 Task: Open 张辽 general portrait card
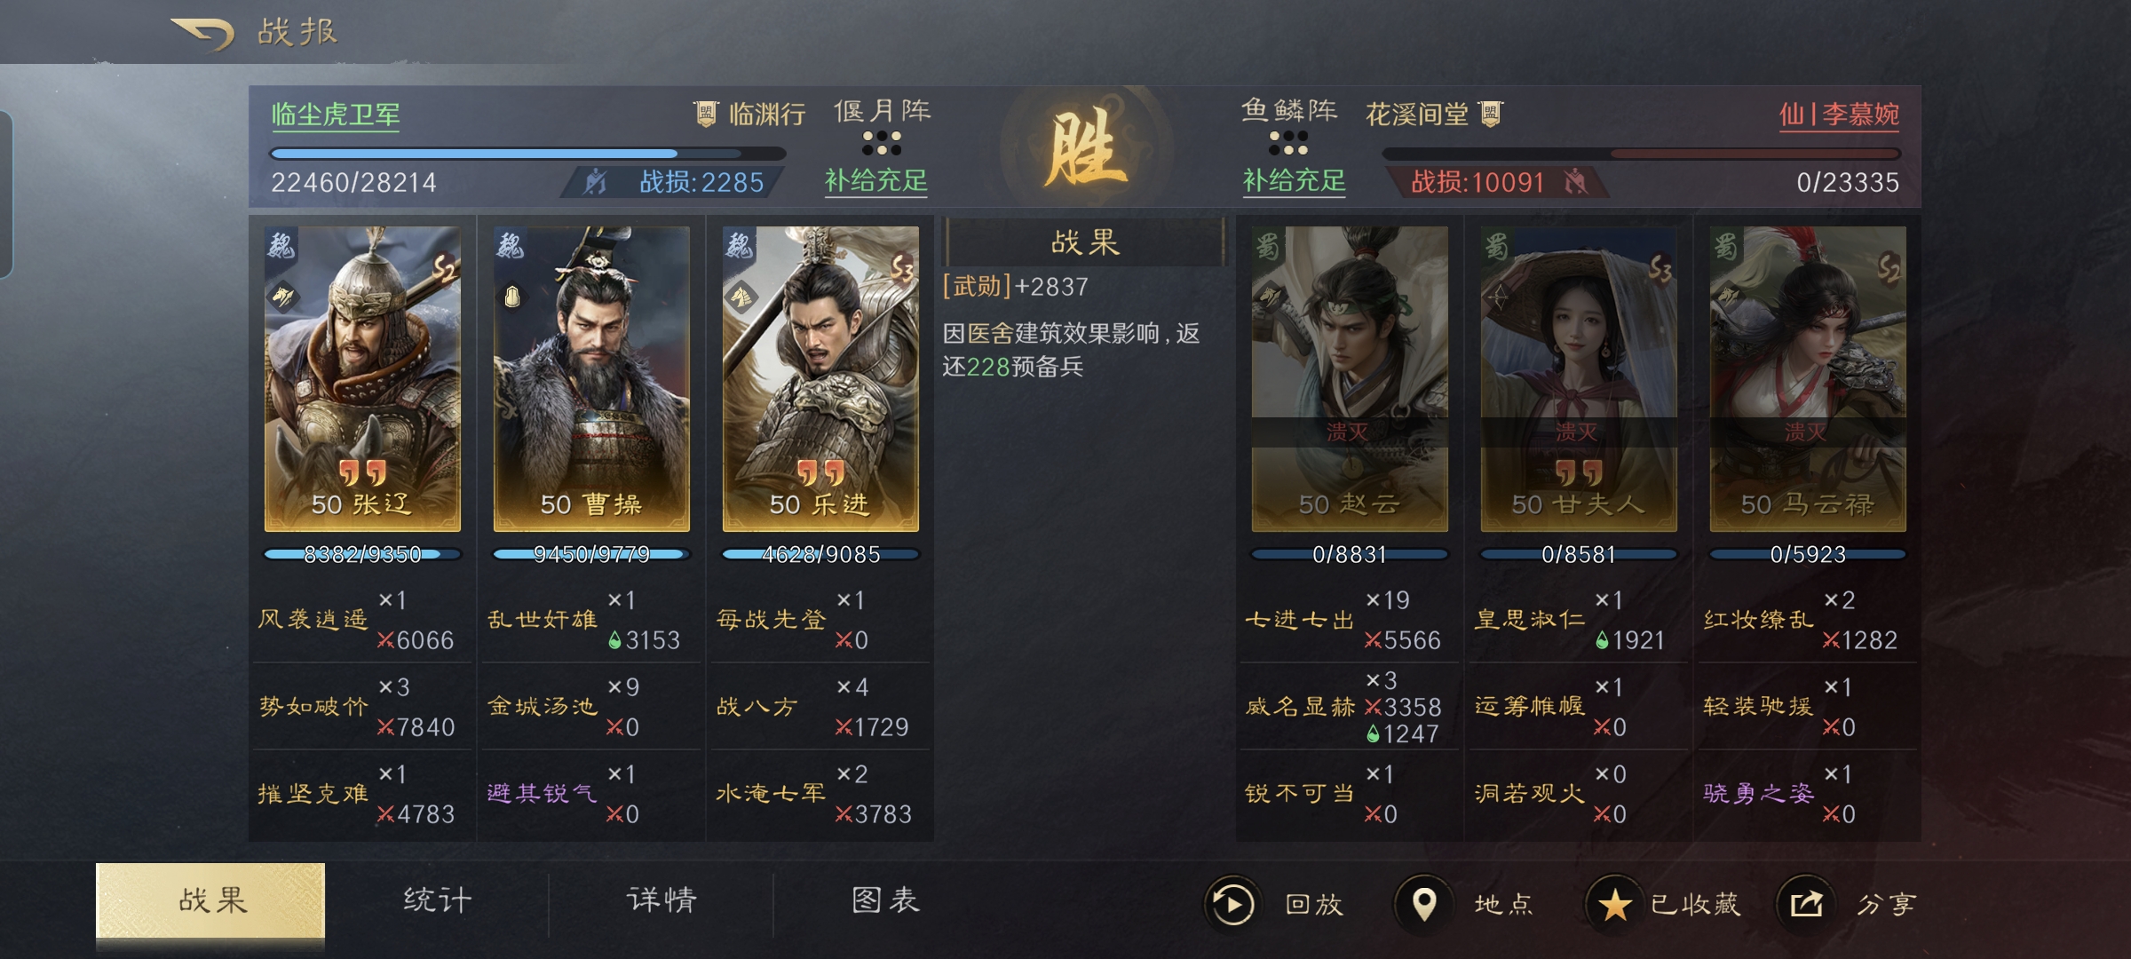pyautogui.click(x=362, y=379)
